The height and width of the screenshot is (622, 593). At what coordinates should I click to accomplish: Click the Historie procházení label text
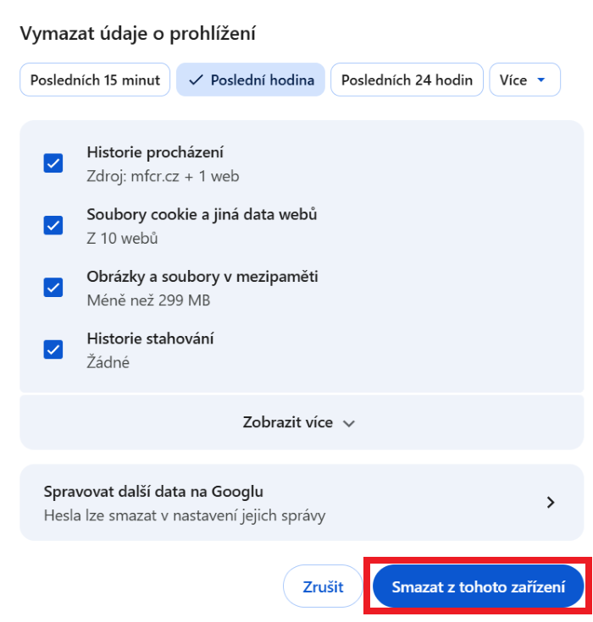pos(155,152)
